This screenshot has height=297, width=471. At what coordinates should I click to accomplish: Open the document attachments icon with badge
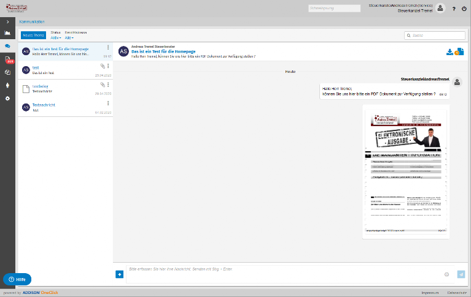click(x=459, y=52)
